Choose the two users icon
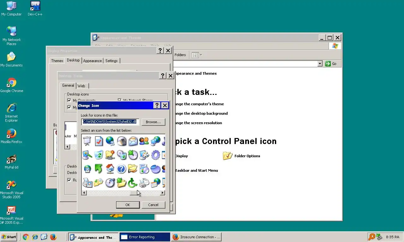The width and height of the screenshot is (404, 242). [144, 141]
